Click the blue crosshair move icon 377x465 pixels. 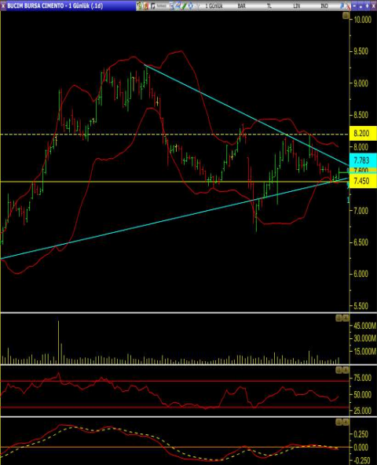coord(191,6)
